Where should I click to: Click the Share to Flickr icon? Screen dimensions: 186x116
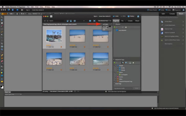point(162,29)
